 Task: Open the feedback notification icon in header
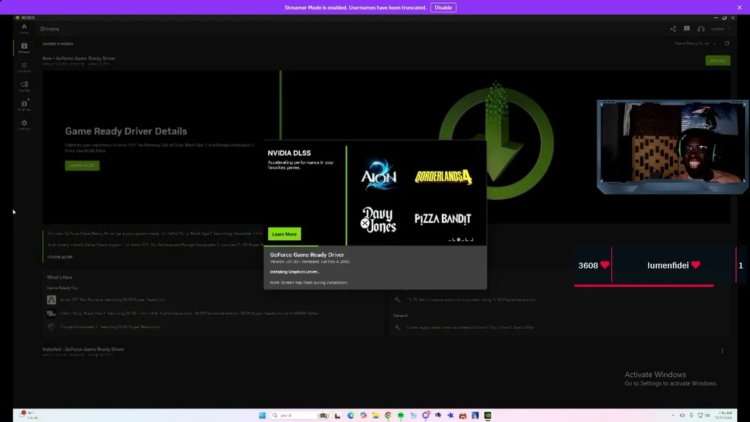(687, 29)
